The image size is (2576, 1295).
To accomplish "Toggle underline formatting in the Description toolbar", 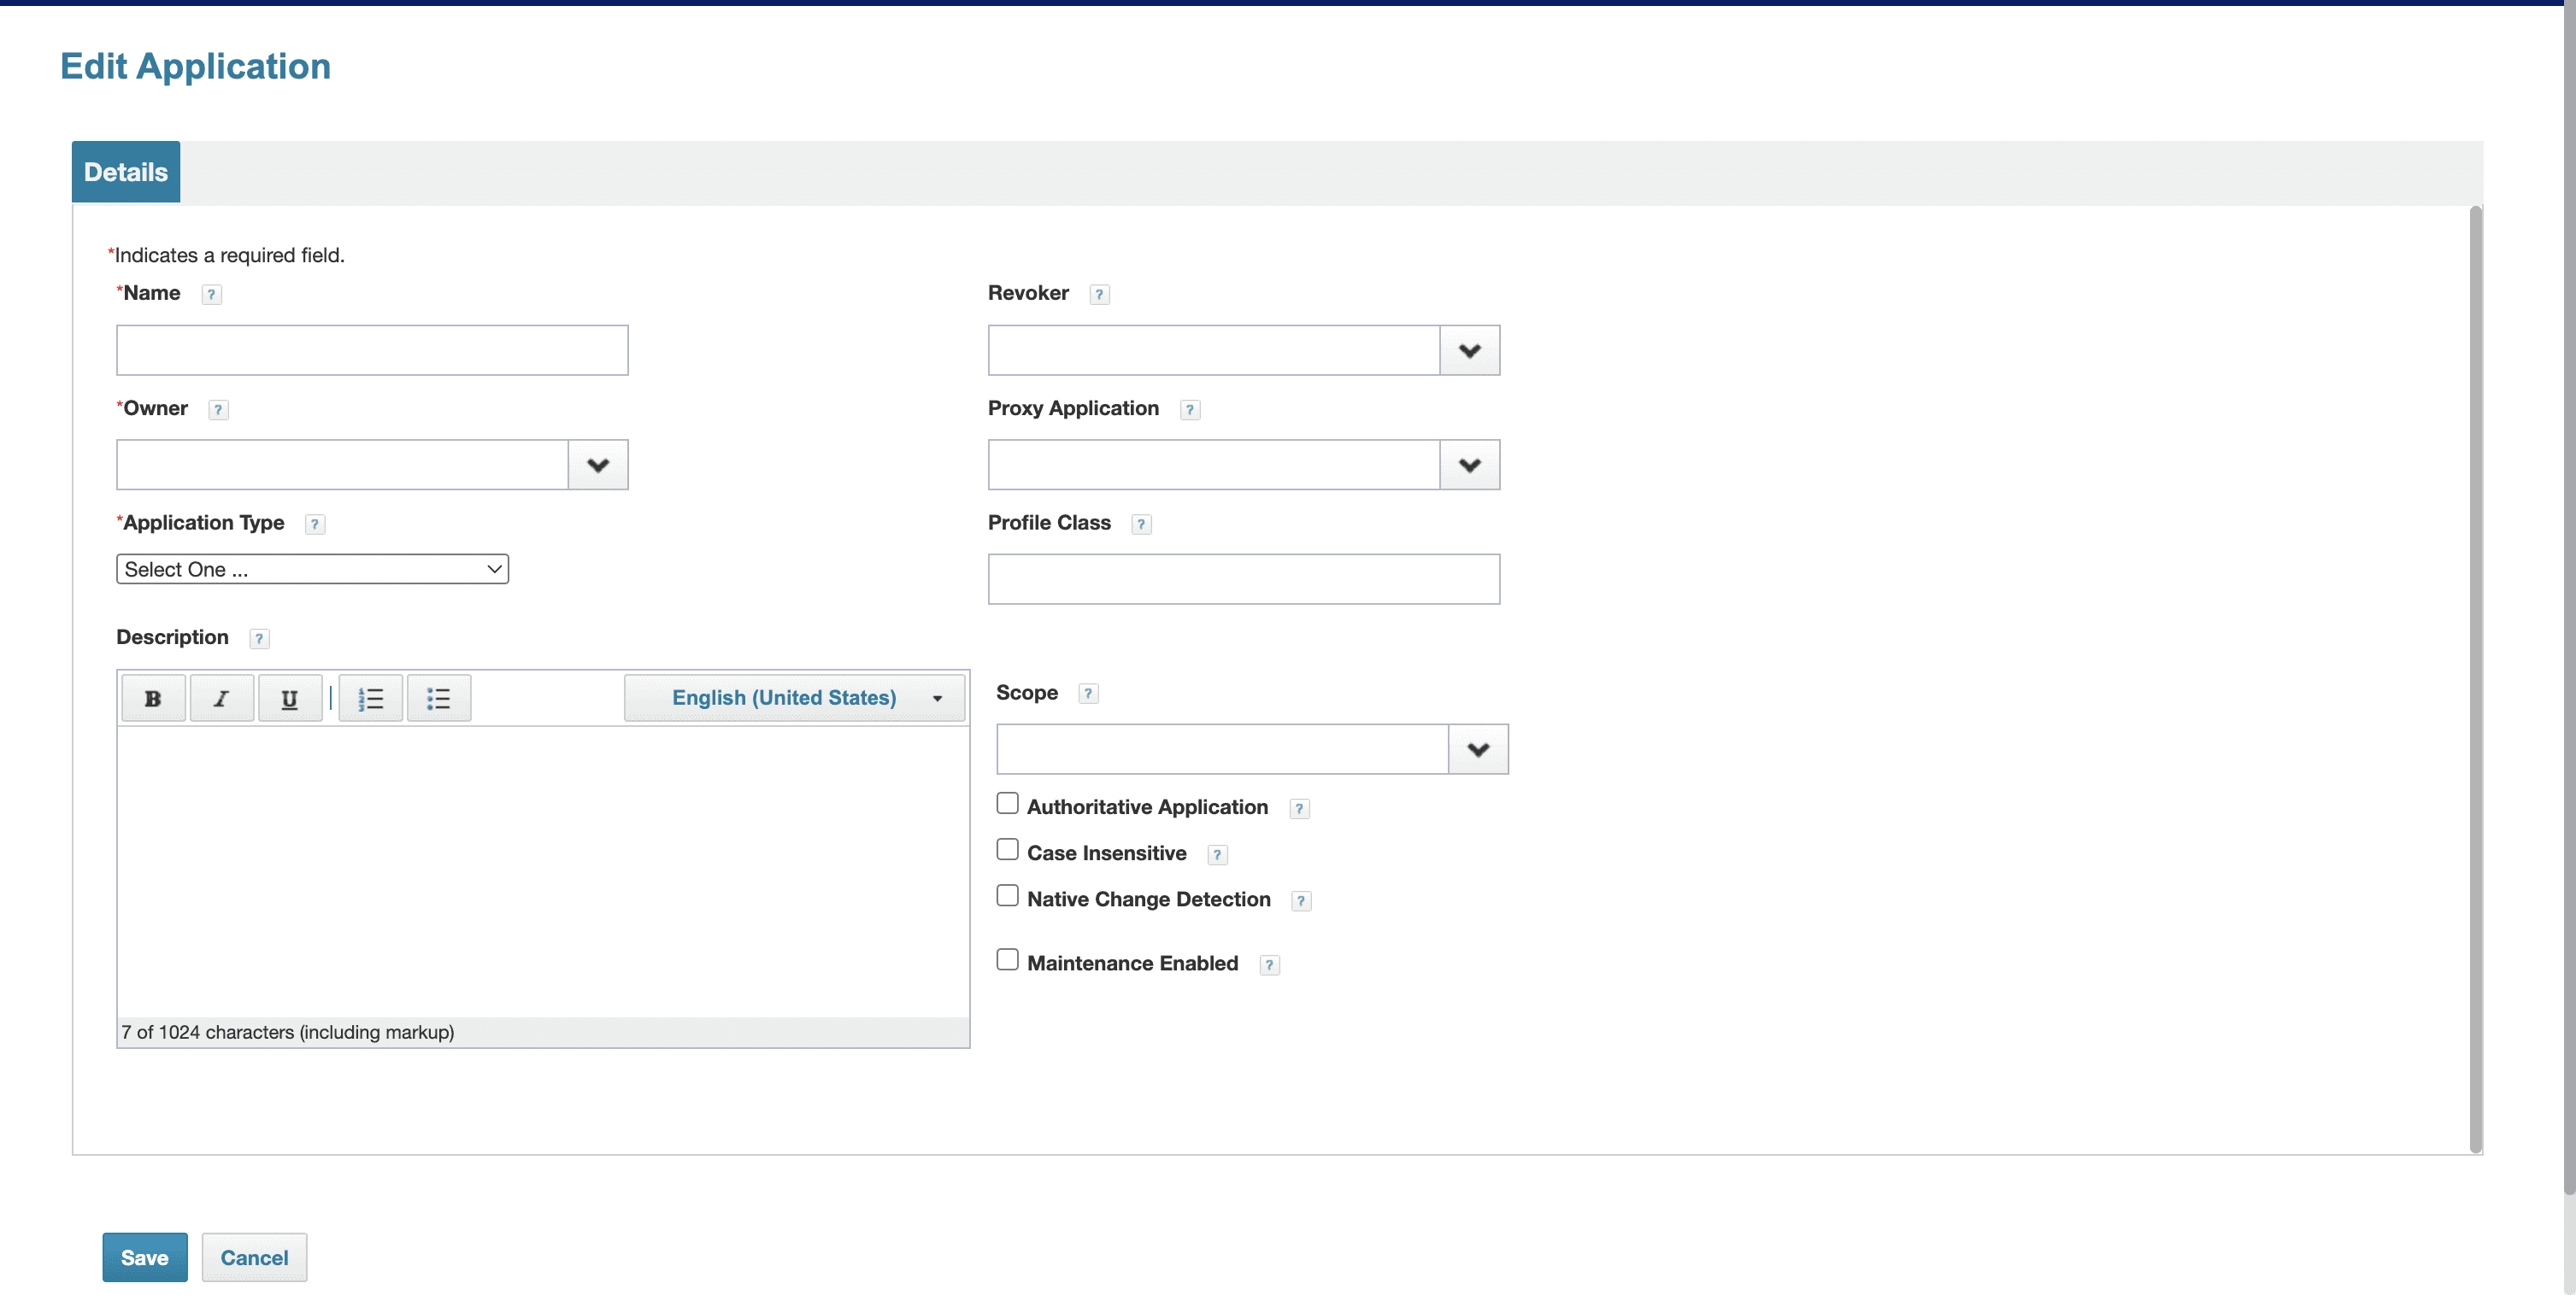I will [289, 697].
